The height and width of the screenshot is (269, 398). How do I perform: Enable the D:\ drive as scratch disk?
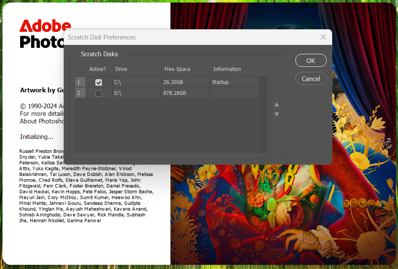[99, 93]
